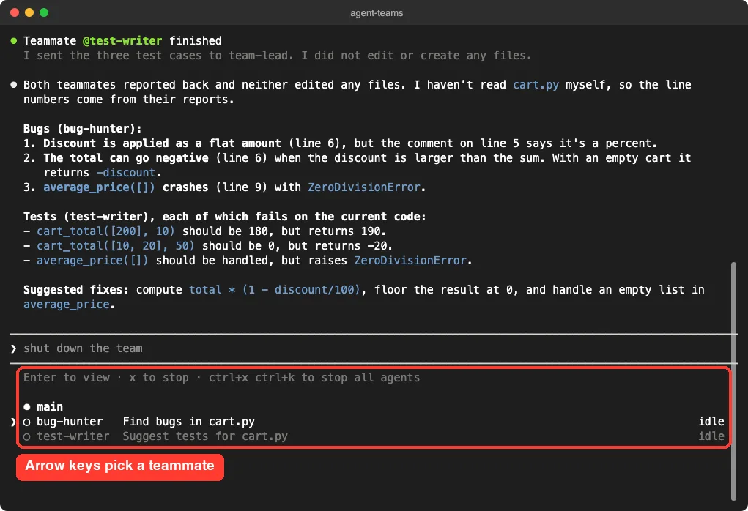748x511 pixels.
Task: Click the idle status for bug-hunter
Action: click(x=711, y=422)
